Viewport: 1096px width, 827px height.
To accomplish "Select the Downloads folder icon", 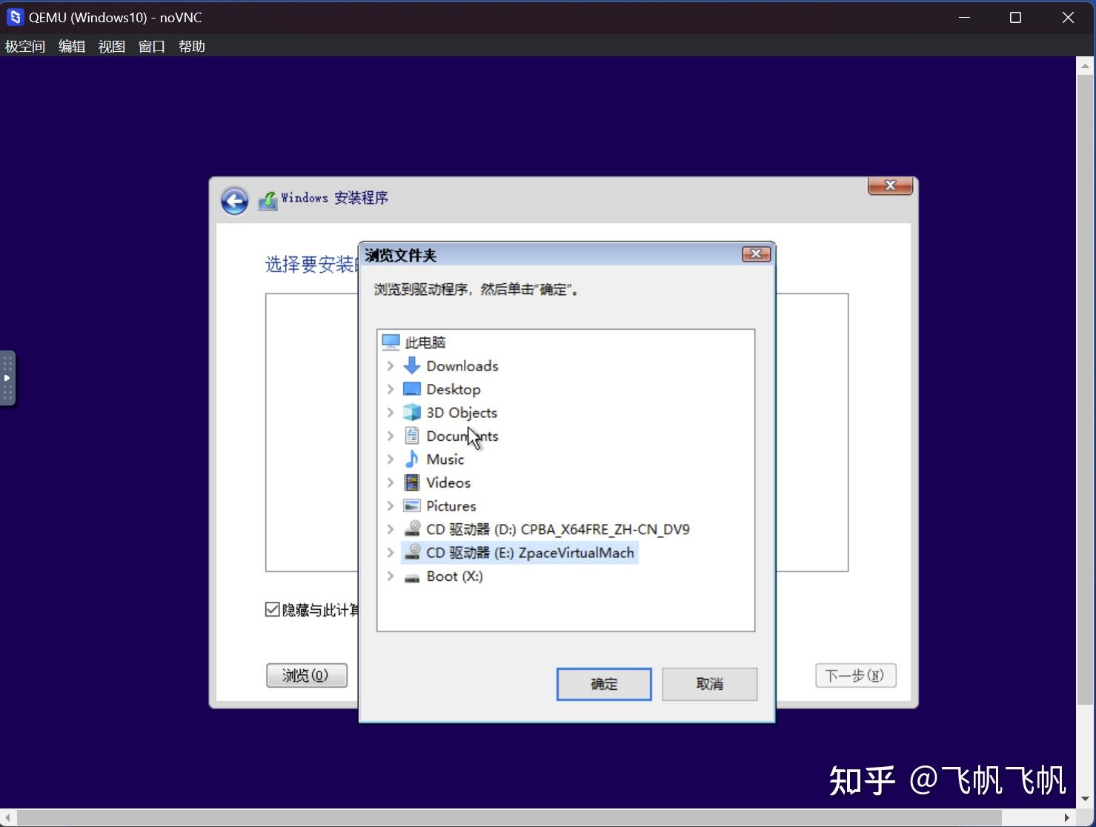I will pyautogui.click(x=411, y=365).
